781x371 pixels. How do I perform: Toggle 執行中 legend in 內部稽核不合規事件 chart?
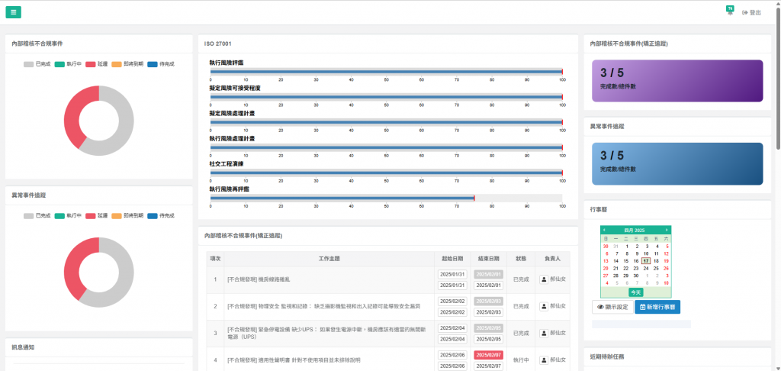coord(68,64)
